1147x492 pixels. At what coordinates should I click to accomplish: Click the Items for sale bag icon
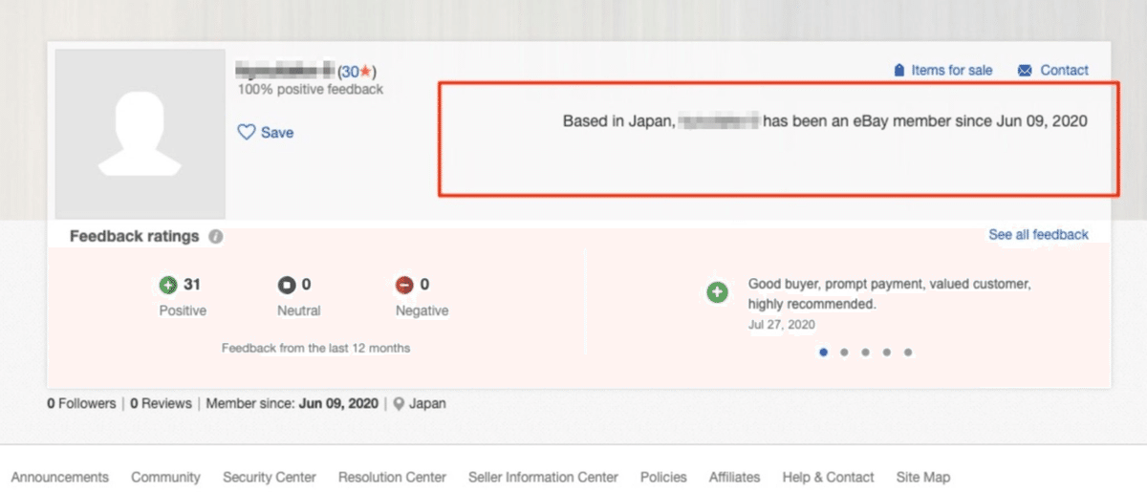tap(898, 71)
